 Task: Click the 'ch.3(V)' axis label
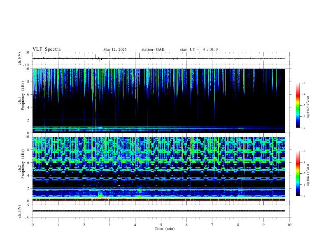click(x=20, y=212)
